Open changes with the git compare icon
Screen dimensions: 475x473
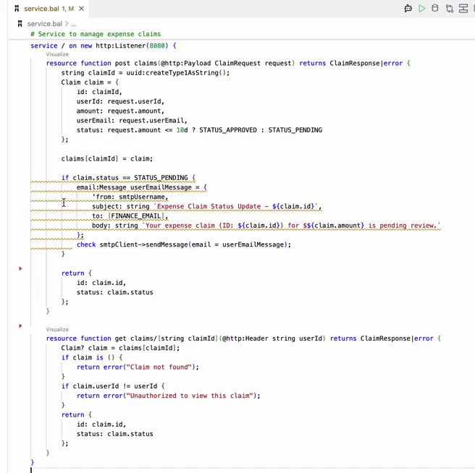(x=450, y=8)
